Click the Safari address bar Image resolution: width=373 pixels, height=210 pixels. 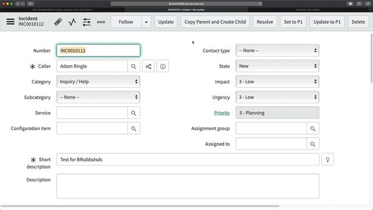[x=186, y=3]
